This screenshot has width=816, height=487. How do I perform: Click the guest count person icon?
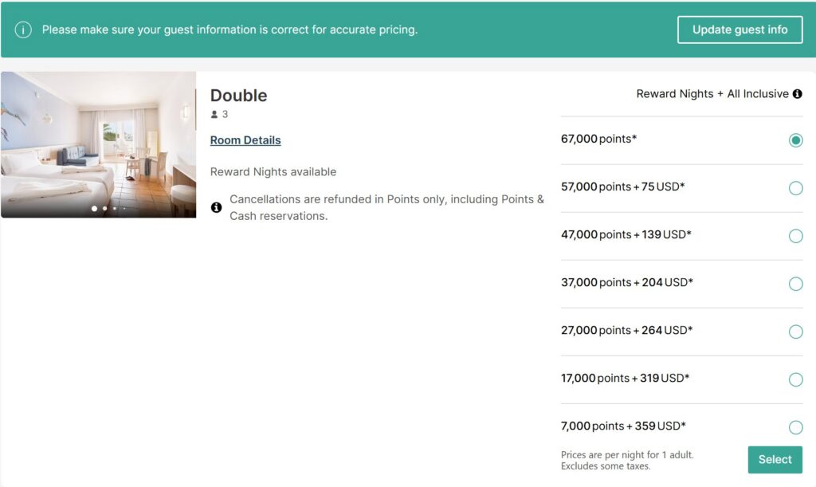click(x=214, y=115)
